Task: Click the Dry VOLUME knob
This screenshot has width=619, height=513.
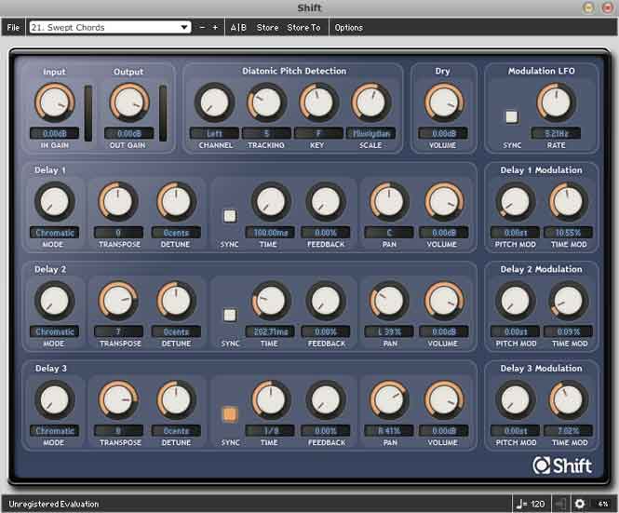Action: pos(444,102)
